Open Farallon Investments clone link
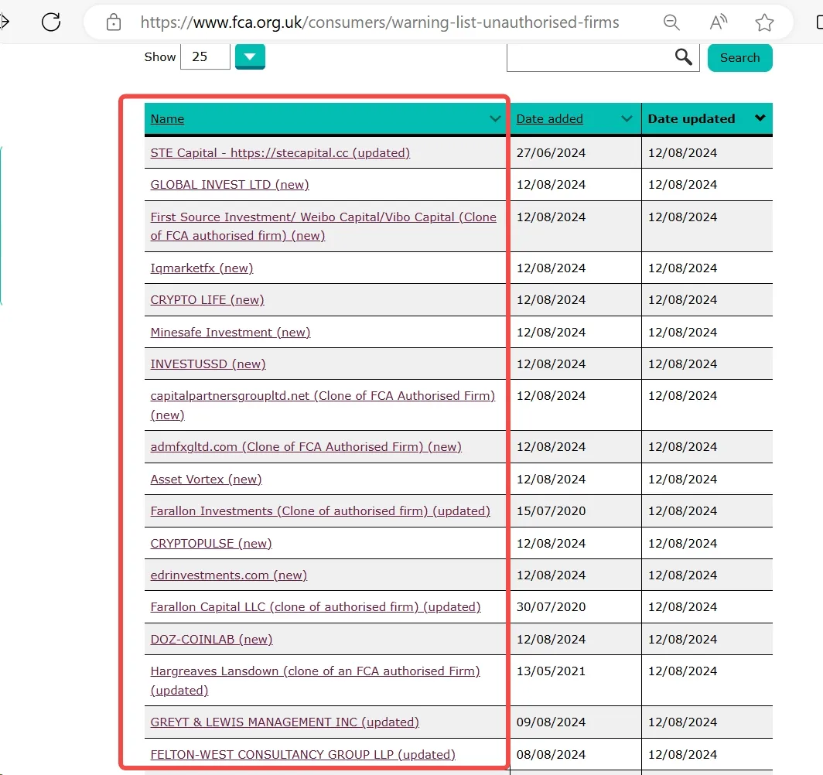 pos(320,510)
